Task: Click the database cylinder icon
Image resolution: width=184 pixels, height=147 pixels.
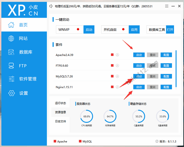Action: click(11, 52)
